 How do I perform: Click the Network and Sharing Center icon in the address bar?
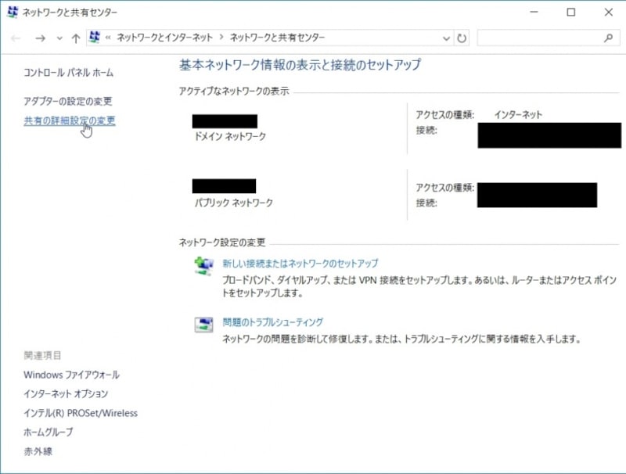[94, 37]
